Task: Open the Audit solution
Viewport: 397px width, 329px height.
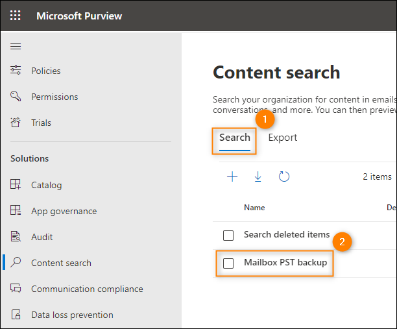Action: pos(42,237)
